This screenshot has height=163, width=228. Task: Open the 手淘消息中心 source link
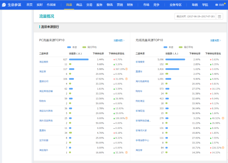(x=142, y=140)
